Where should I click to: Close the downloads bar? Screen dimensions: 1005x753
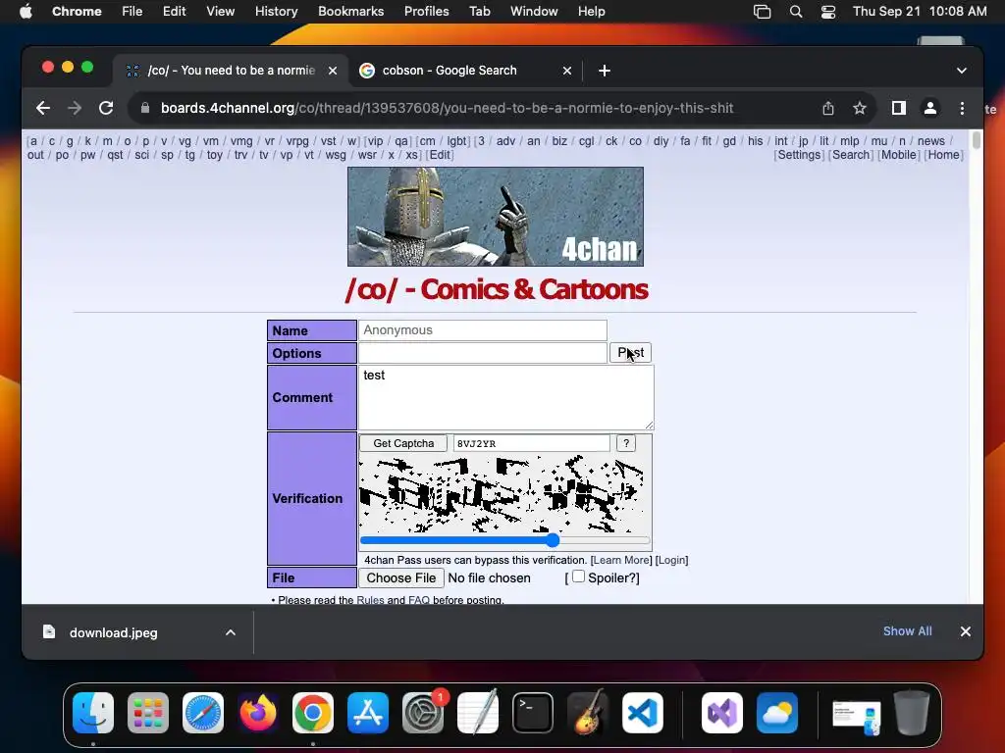tap(966, 631)
